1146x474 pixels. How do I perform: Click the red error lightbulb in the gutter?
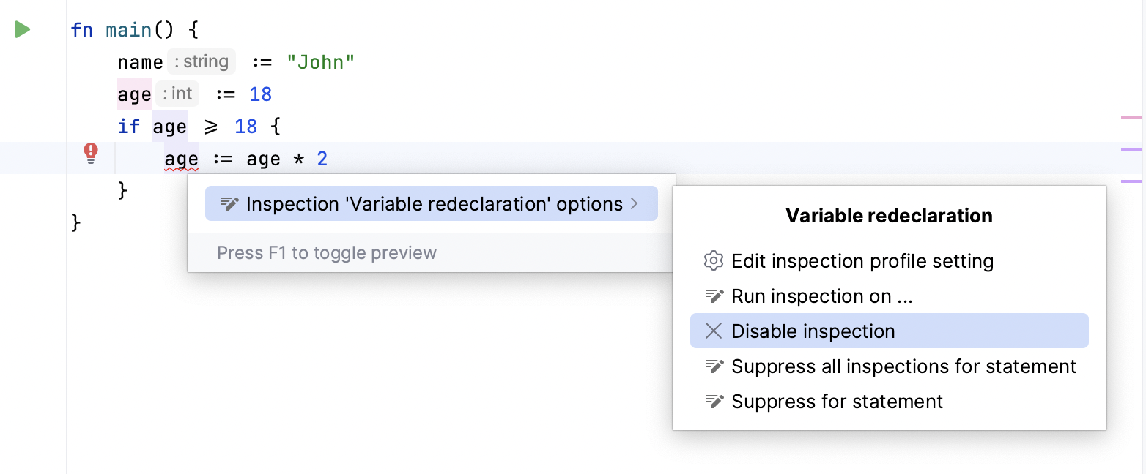(90, 151)
